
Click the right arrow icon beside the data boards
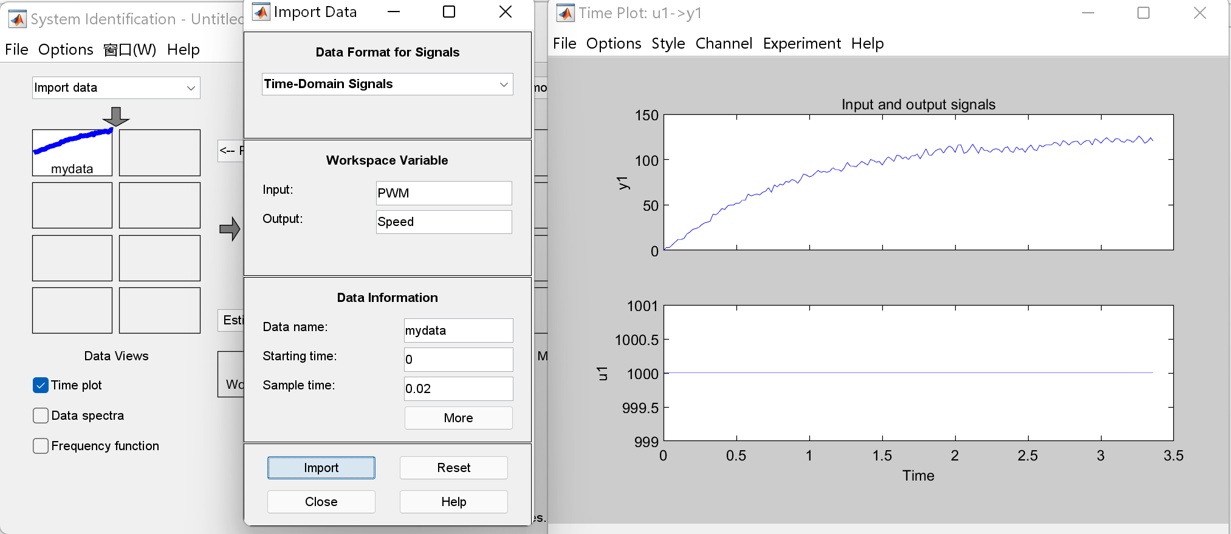tap(230, 229)
